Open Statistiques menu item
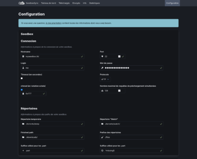197x159 pixels. (x=95, y=3)
